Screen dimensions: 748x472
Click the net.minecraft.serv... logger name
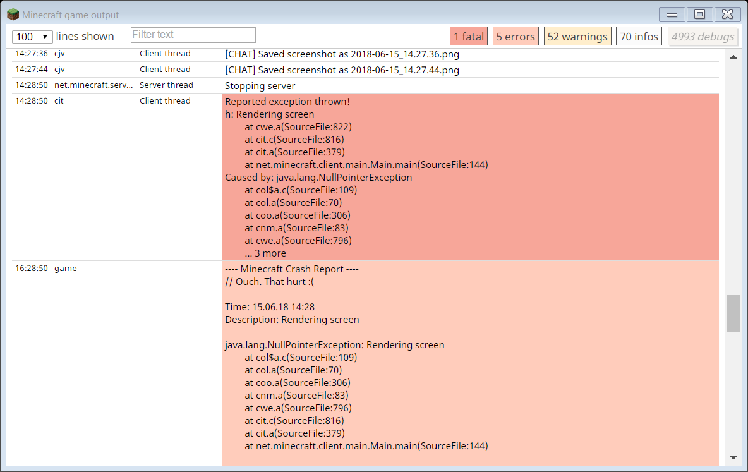(93, 85)
